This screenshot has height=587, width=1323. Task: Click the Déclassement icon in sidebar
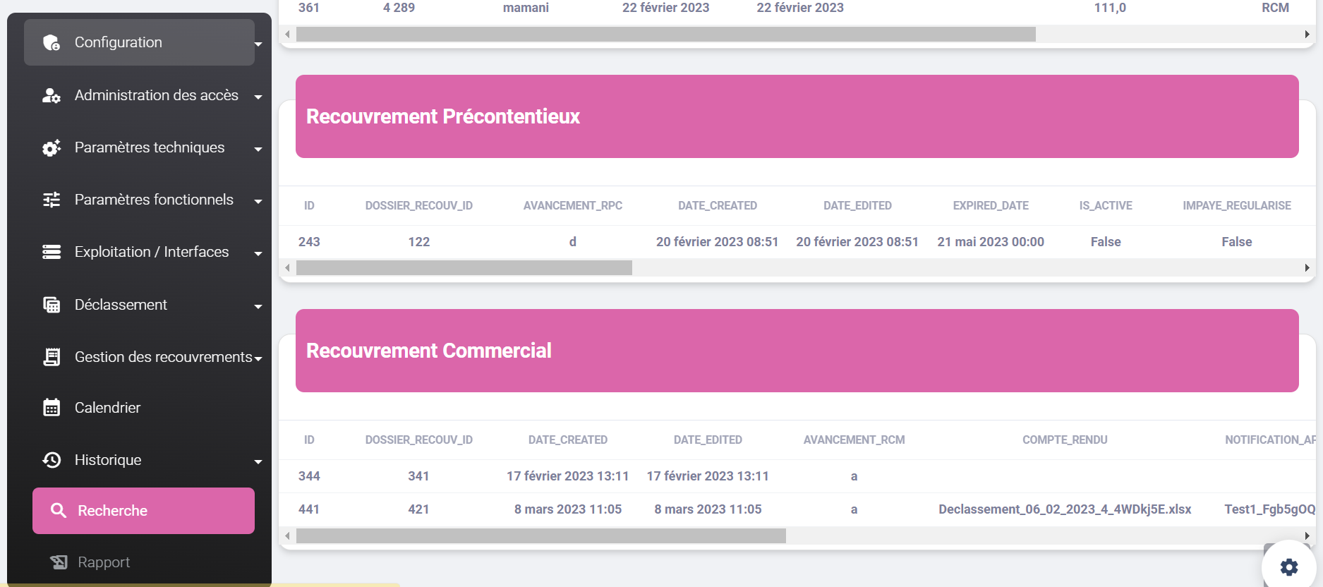(x=52, y=305)
